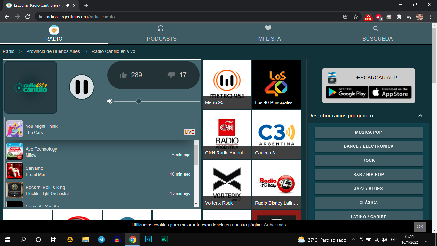Viewport: 437px width, 246px height.
Task: Click the You Might Think album art
Action: point(15,129)
